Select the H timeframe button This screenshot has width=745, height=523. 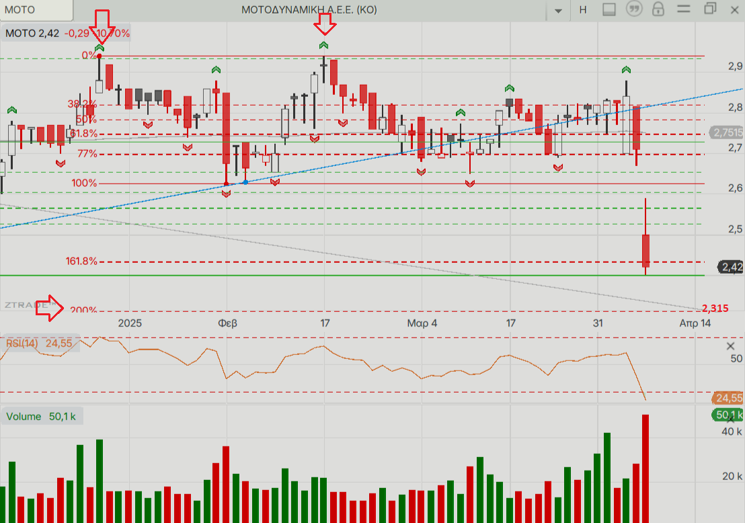(x=583, y=10)
